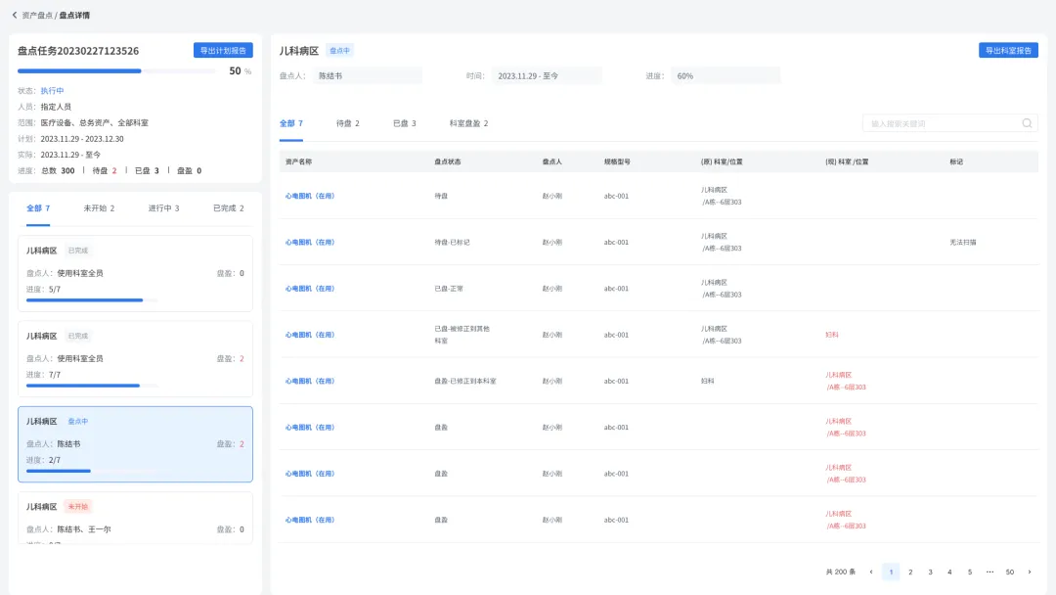Select the 全部 7 tab above the asset table
Viewport: 1056px width, 595px height.
point(291,123)
